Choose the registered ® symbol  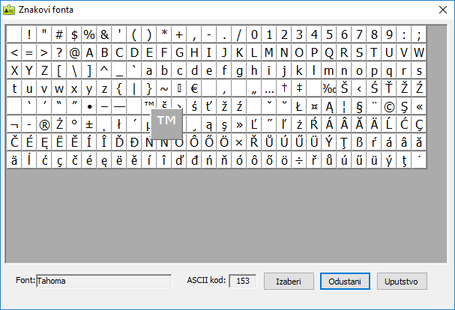[x=44, y=124]
